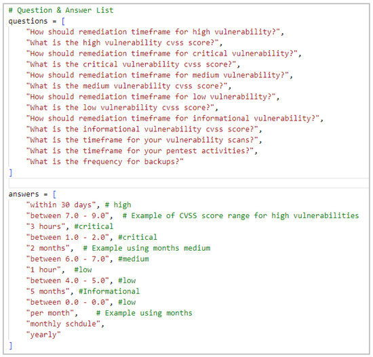This screenshot has width=373, height=357.
Task: Click the 'high vulnerability cvss score' question
Action: (x=122, y=43)
